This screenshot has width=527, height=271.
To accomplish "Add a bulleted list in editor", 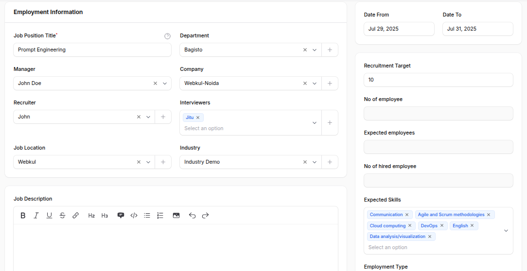I will pyautogui.click(x=147, y=216).
